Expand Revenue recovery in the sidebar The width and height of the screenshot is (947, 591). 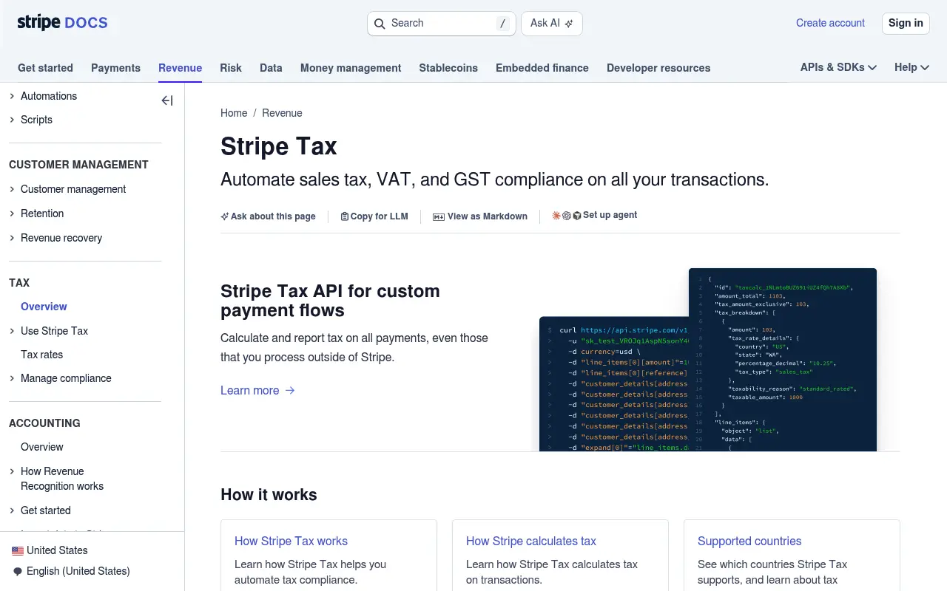click(12, 238)
